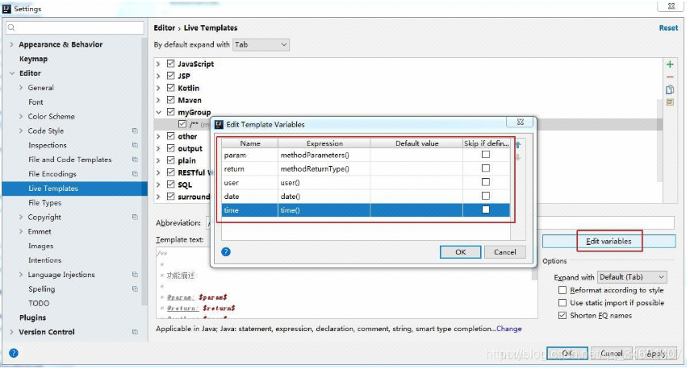The image size is (690, 369).
Task: Expand the Appearance & Behavior section
Action: pyautogui.click(x=12, y=44)
